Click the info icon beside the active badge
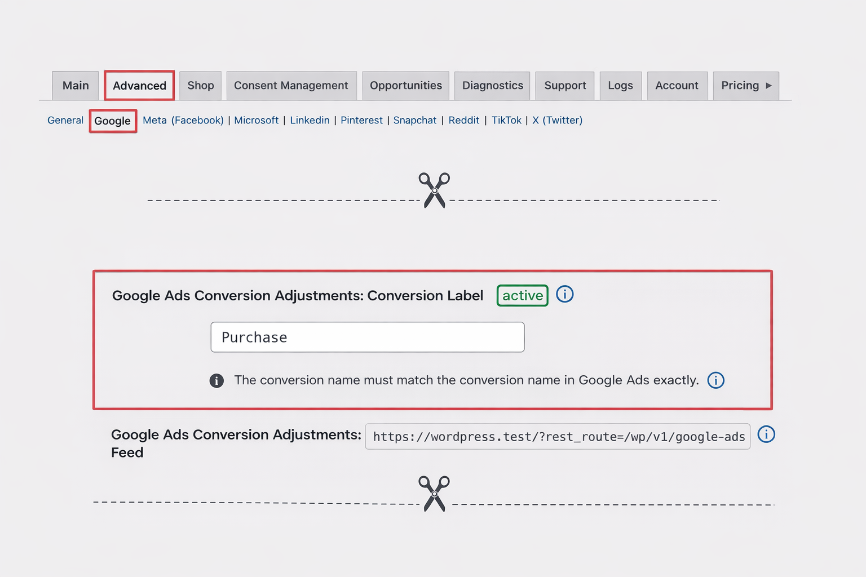This screenshot has height=577, width=866. (x=564, y=294)
